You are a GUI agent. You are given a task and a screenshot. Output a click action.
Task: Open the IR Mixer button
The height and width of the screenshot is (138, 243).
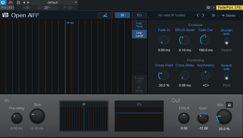point(139,89)
